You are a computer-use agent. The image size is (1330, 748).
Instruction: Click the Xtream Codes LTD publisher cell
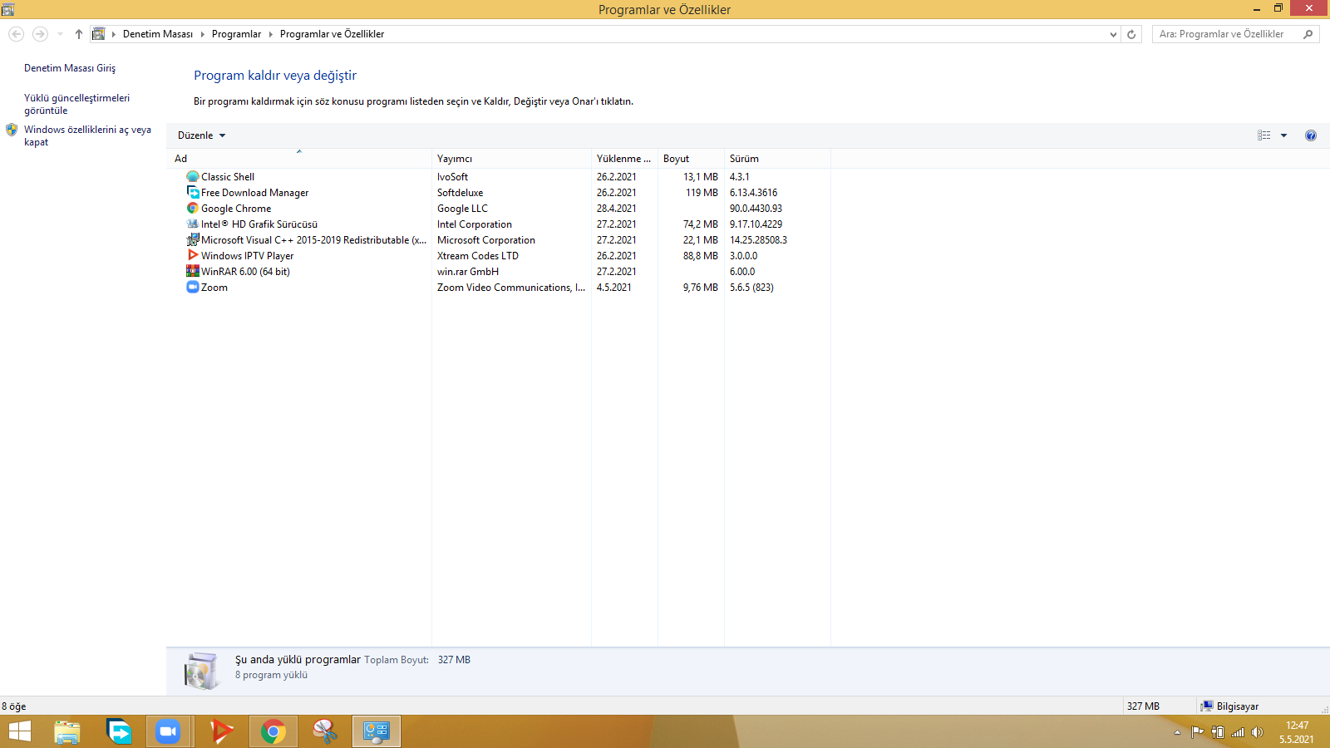click(478, 256)
